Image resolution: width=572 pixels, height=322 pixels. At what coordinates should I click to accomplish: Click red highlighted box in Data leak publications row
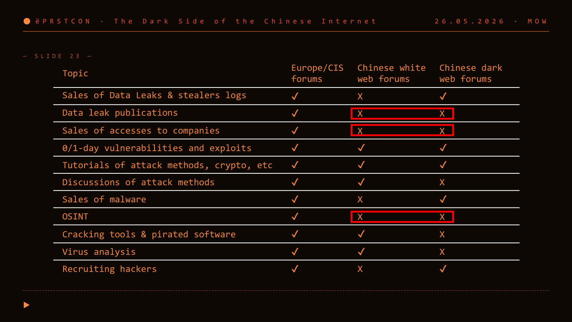(x=402, y=114)
